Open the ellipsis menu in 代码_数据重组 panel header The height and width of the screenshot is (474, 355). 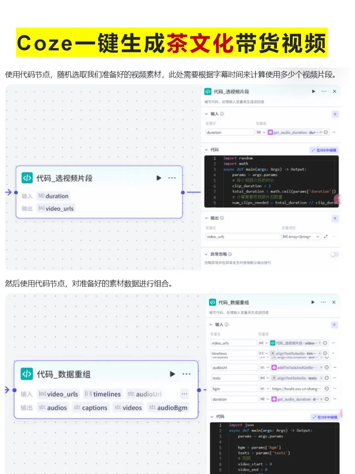click(323, 302)
